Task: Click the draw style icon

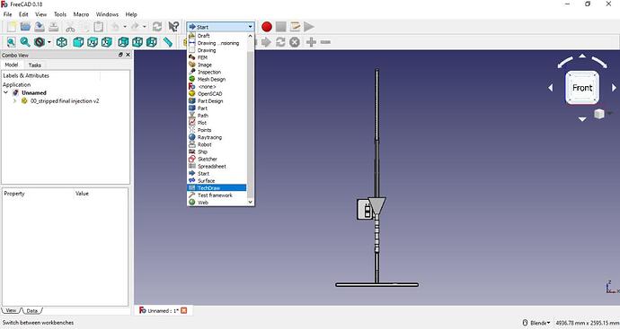Action: point(40,42)
